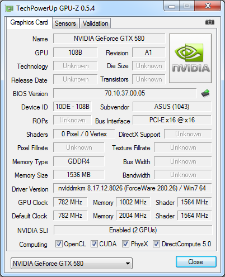
Task: Click the Name field NVIDIA GeForce GTX 580
Action: click(109, 39)
